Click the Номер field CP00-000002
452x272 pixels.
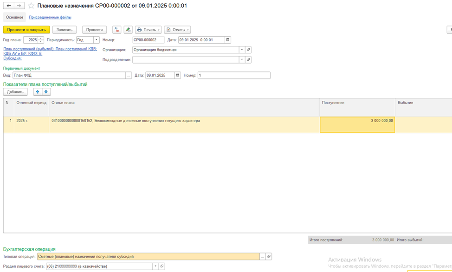click(x=149, y=40)
